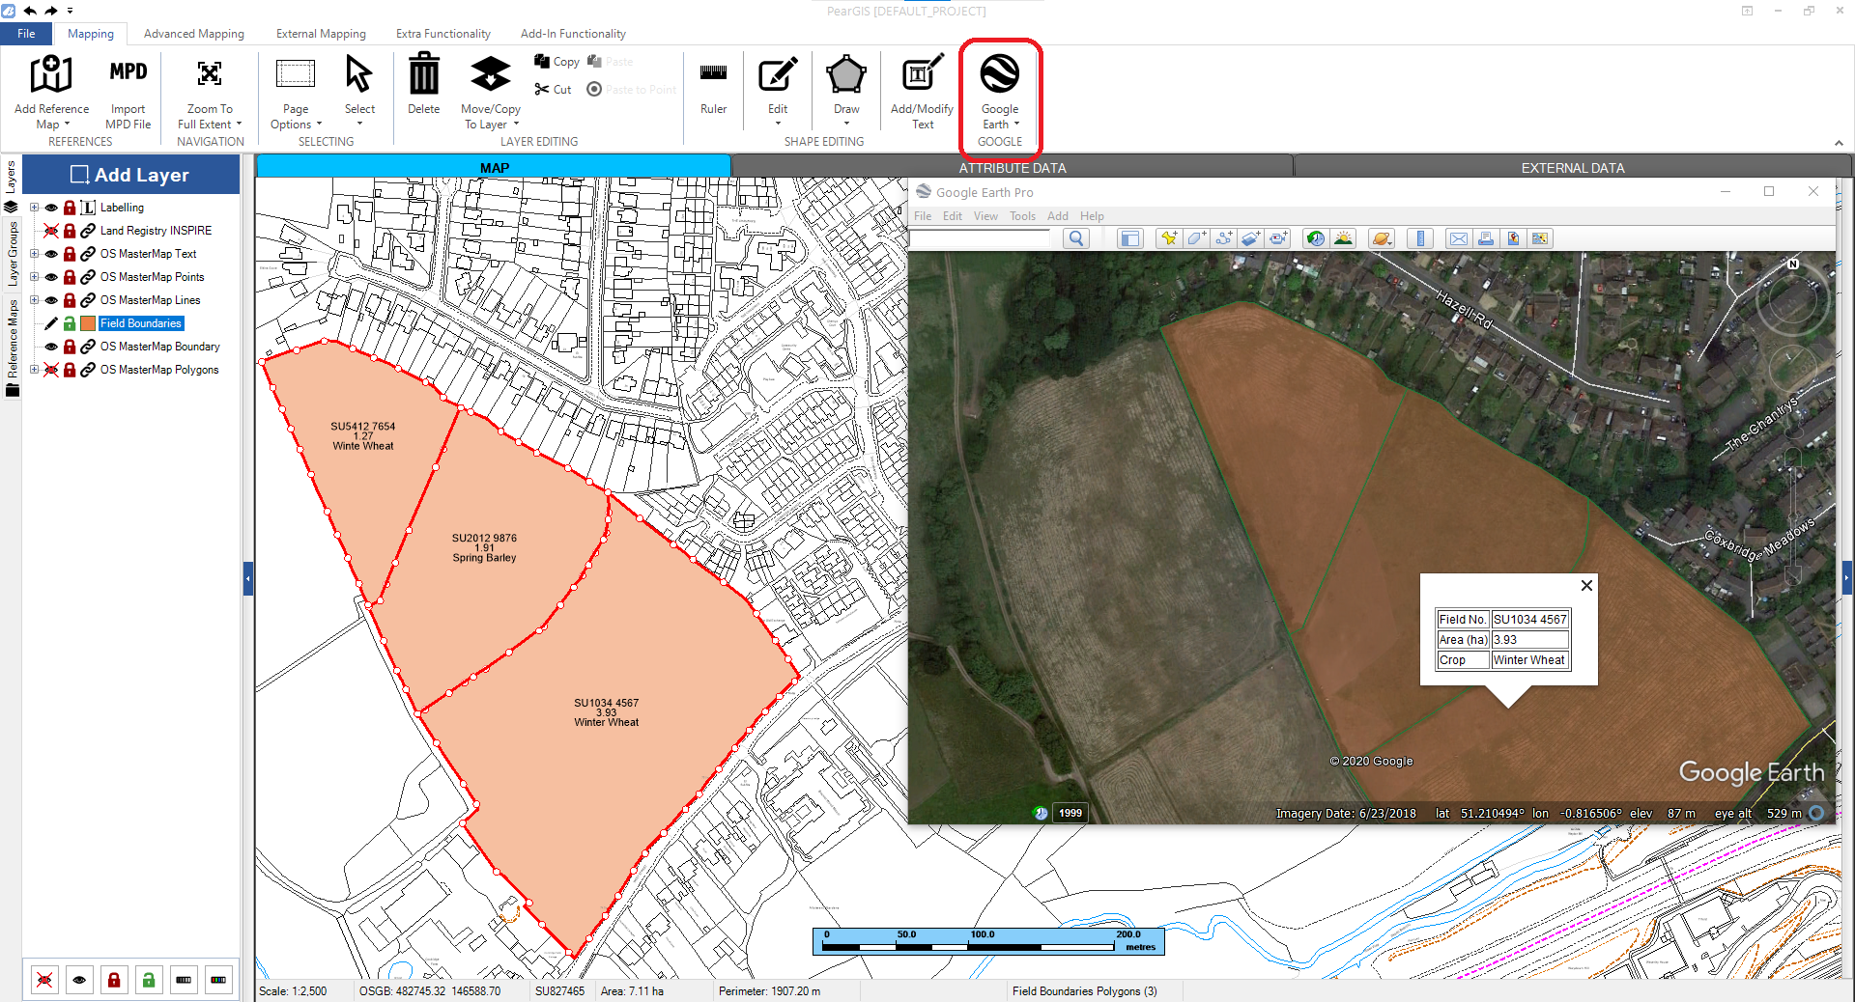Open the External Mapping ribbon tab
The height and width of the screenshot is (1002, 1855).
point(321,34)
